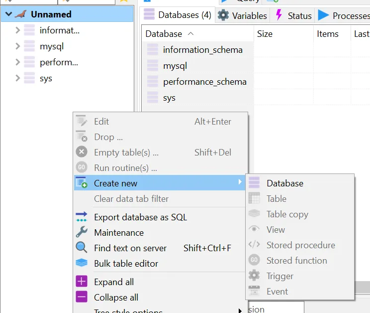Viewport: 370px width, 313px height.
Task: Expand the mysql tree node
Action: click(x=18, y=46)
